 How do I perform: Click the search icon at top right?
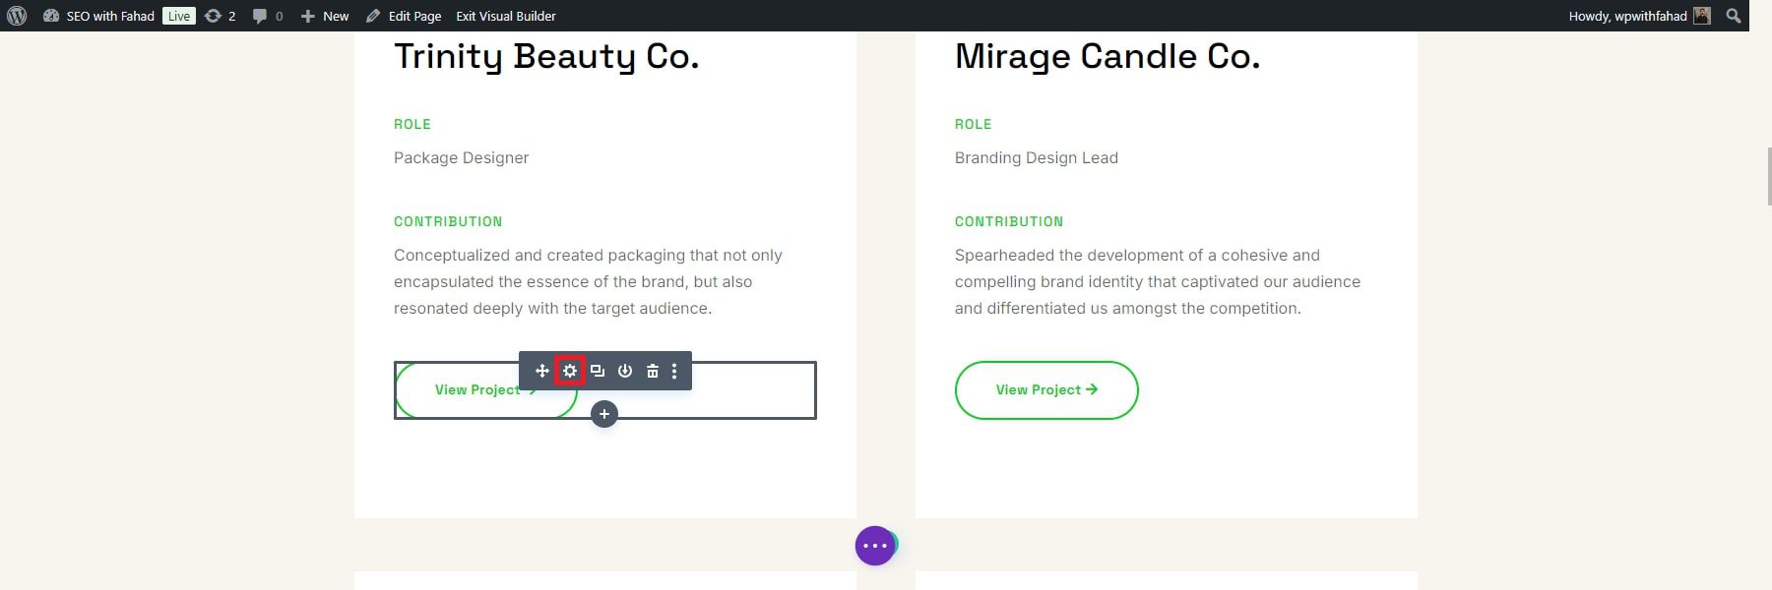coord(1735,16)
